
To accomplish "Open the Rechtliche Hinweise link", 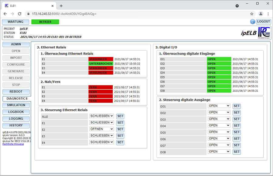I will coord(13,144).
